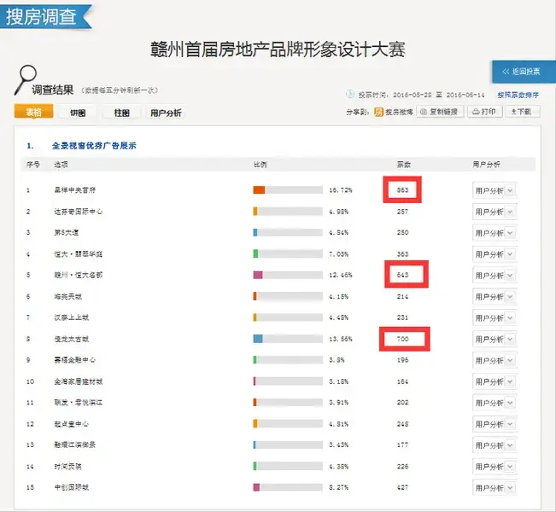Expand the 用户分析 dropdown in row 2

pos(495,212)
